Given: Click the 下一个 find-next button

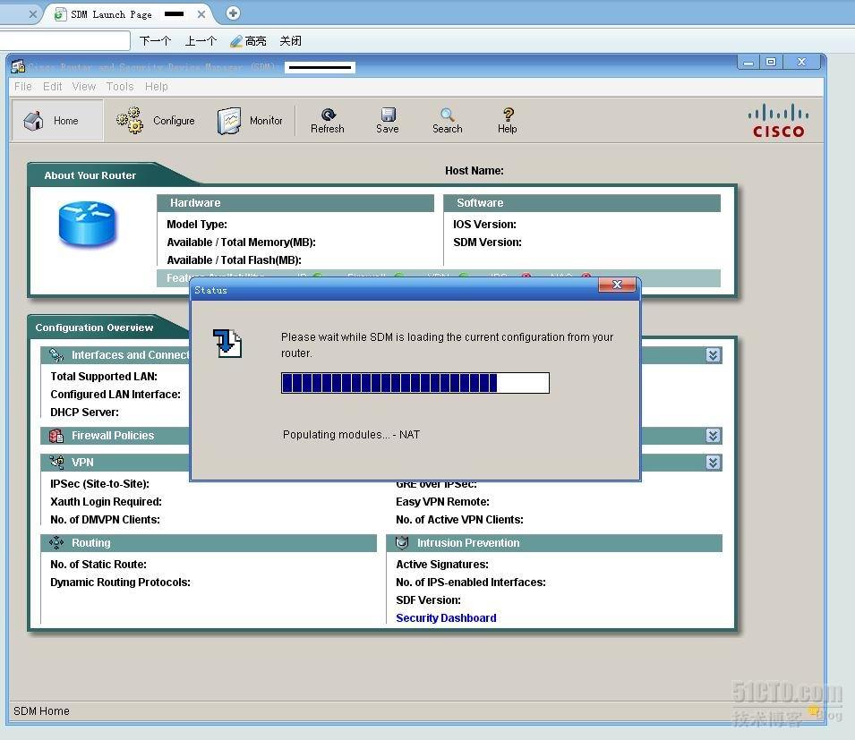Looking at the screenshot, I should click(x=156, y=41).
